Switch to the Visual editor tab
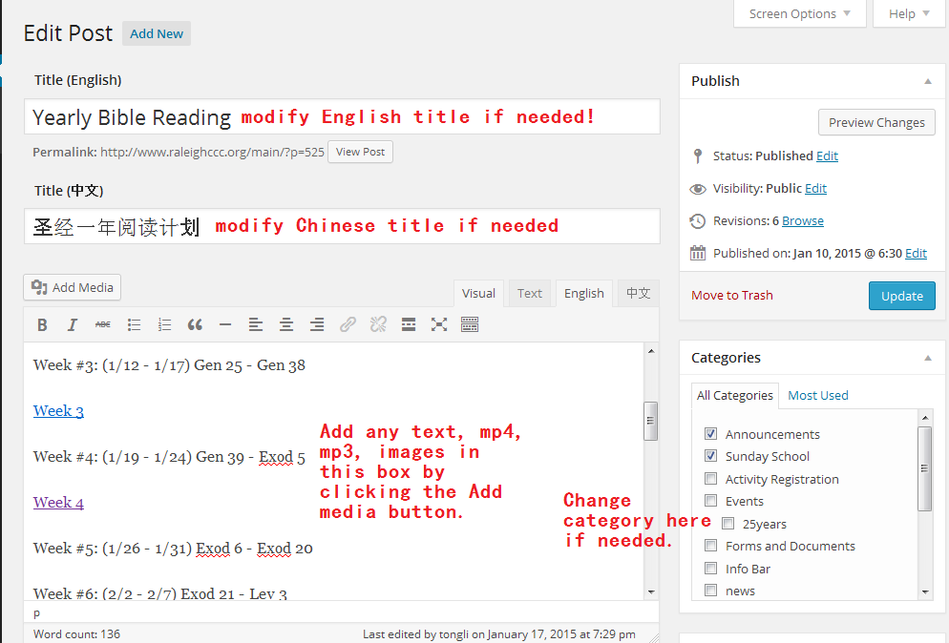The image size is (949, 643). point(478,294)
